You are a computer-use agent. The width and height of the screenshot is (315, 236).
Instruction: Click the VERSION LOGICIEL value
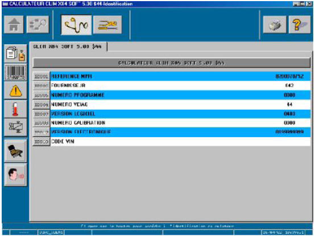tap(289, 114)
